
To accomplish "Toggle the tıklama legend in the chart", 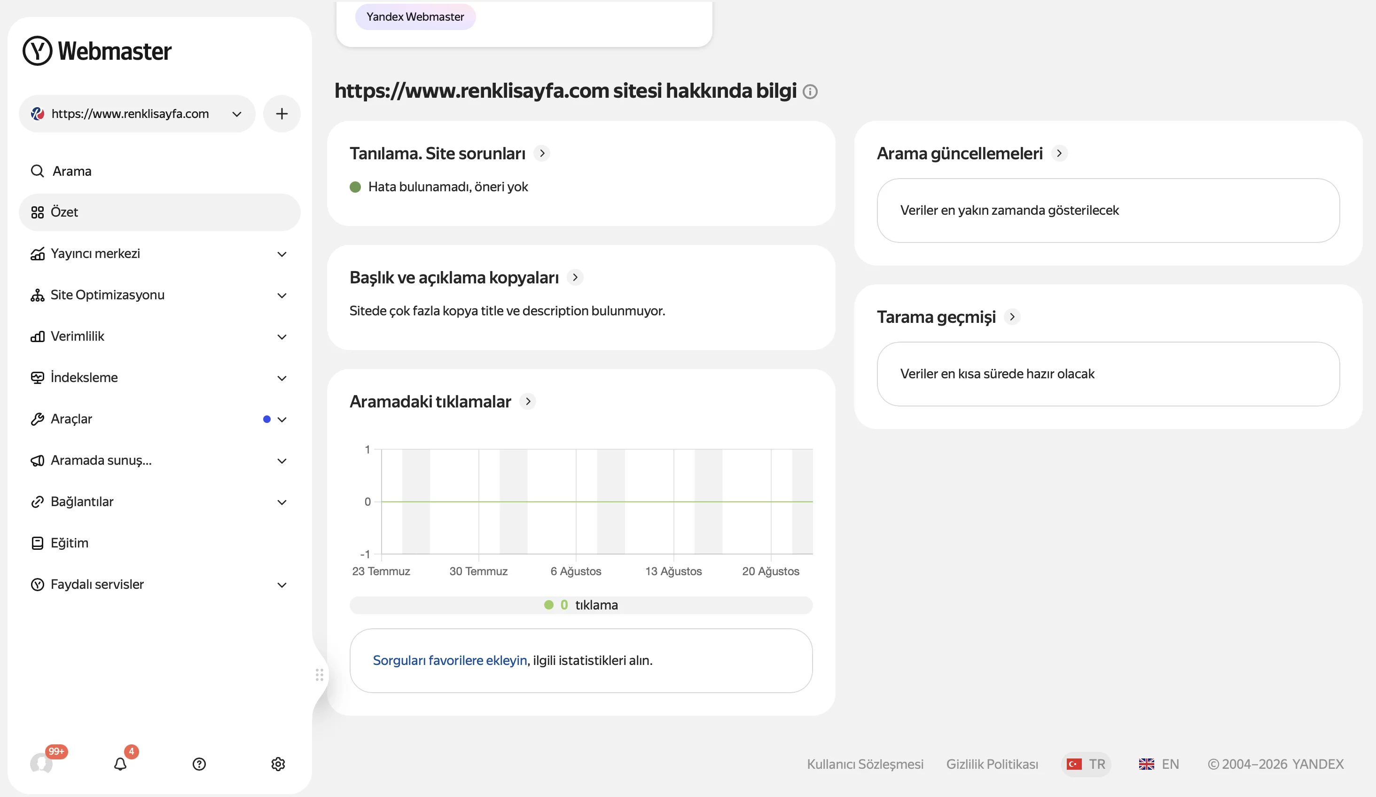I will click(x=581, y=605).
